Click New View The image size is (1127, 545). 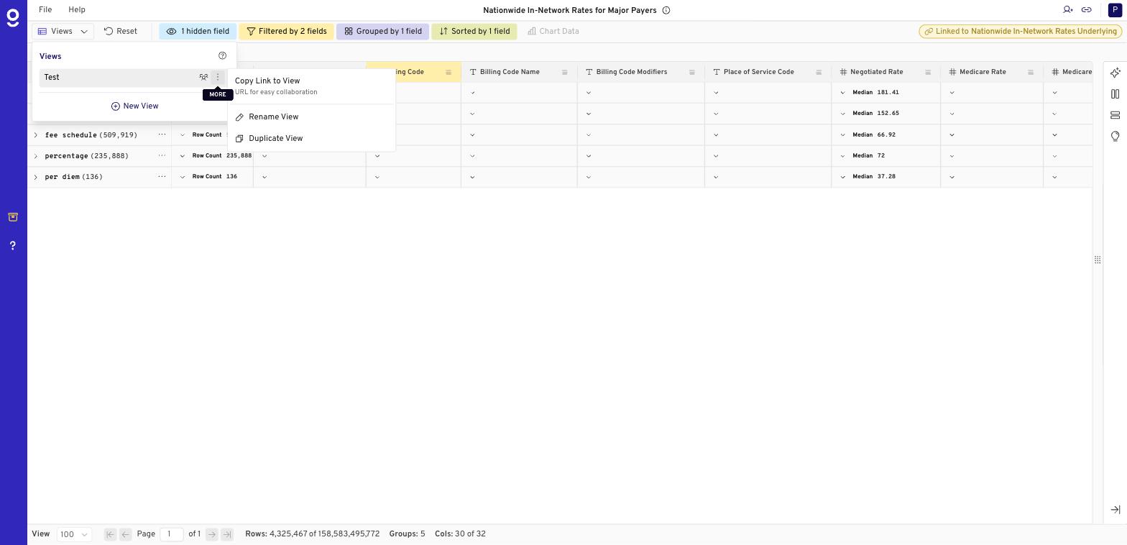click(134, 106)
